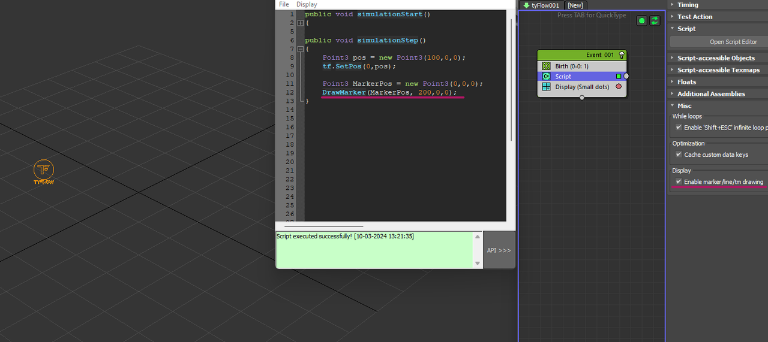Click 'Point3 pos = new Point3(100,0,0);' line
The image size is (768, 342).
pyautogui.click(x=394, y=57)
